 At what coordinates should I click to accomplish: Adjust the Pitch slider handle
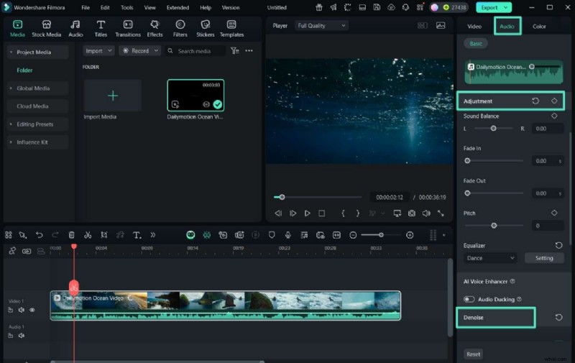point(494,226)
